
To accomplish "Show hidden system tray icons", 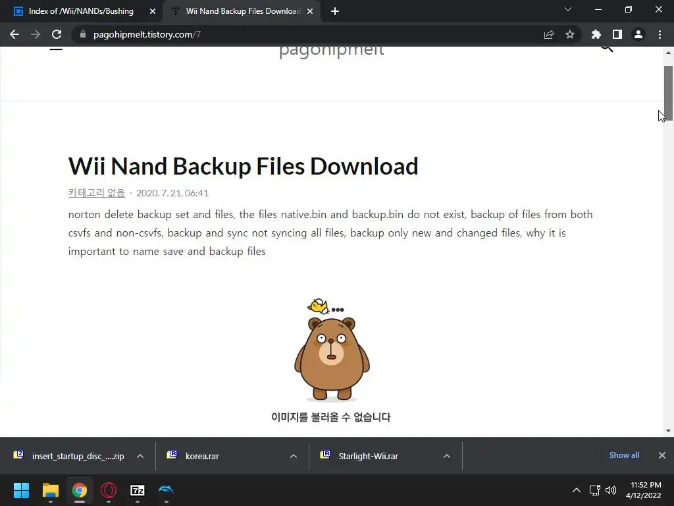I will [x=577, y=490].
